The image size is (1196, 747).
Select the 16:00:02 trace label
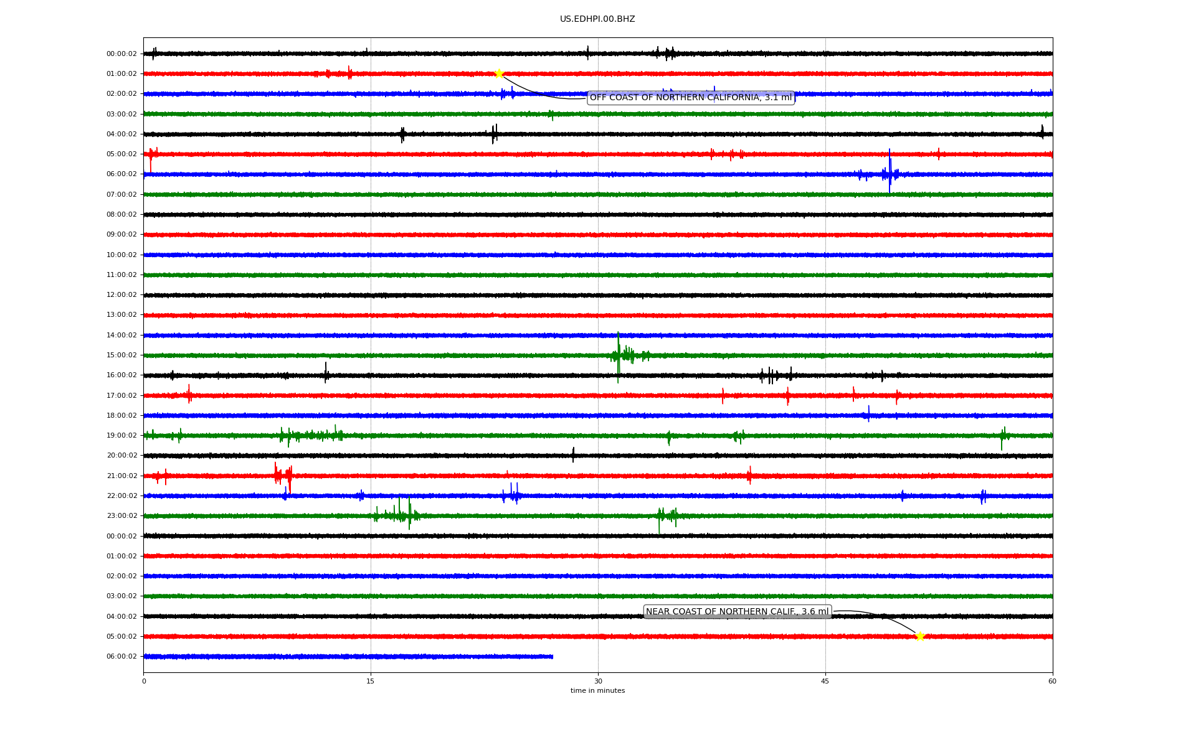tap(121, 375)
